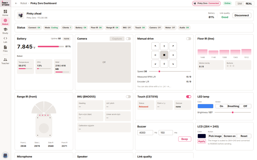Click the Robot breadcrumb link
This screenshot has width=257, height=160.
(24, 3)
